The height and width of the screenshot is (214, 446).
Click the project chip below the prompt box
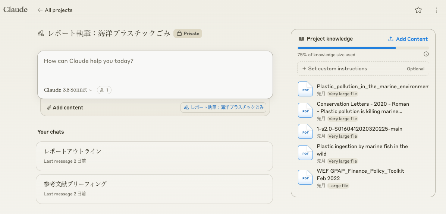point(223,107)
